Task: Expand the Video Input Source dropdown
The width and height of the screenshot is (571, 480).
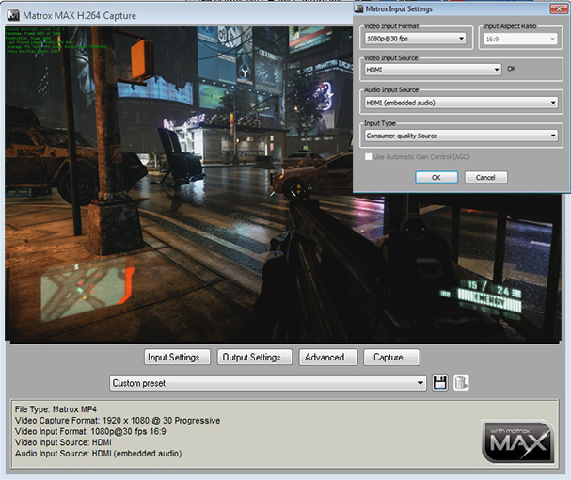Action: pos(433,70)
